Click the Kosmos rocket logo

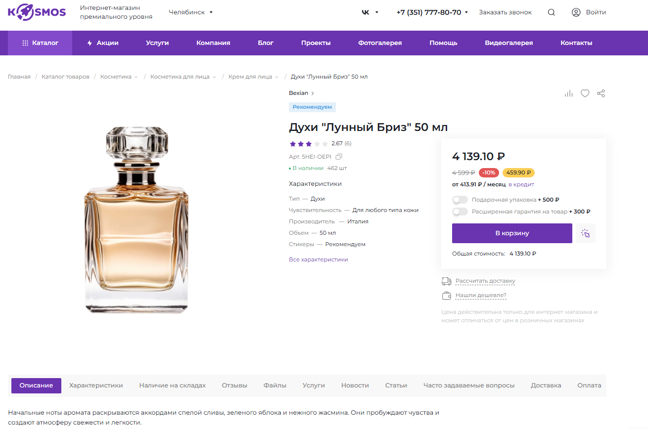37,12
